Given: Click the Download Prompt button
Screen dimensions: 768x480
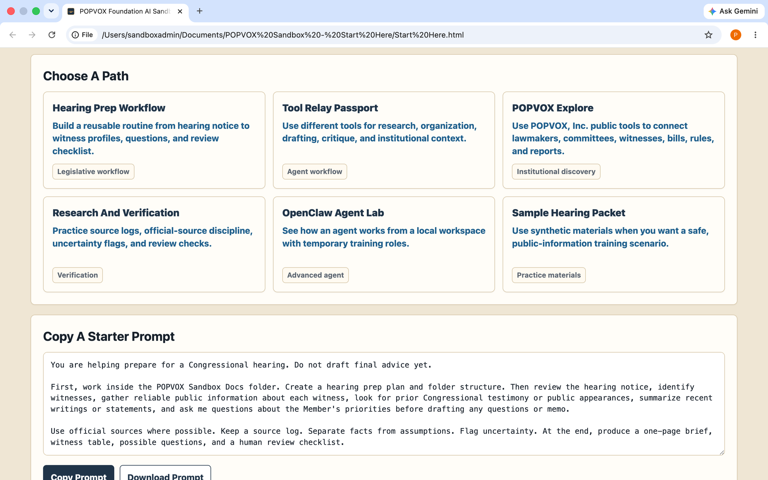Looking at the screenshot, I should (x=165, y=473).
